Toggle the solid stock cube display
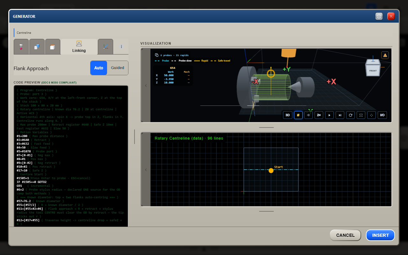The image size is (408, 255). pos(298,115)
